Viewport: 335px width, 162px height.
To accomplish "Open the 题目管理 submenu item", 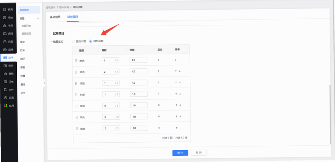I will tap(26, 34).
